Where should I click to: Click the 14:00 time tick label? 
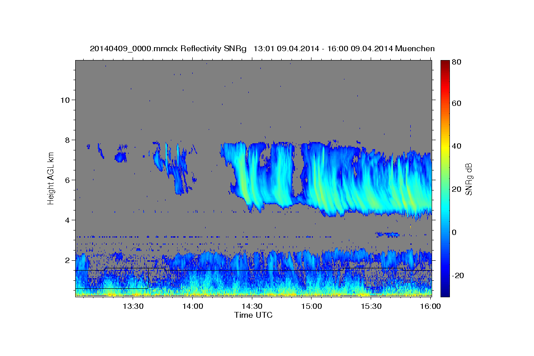pyautogui.click(x=193, y=306)
